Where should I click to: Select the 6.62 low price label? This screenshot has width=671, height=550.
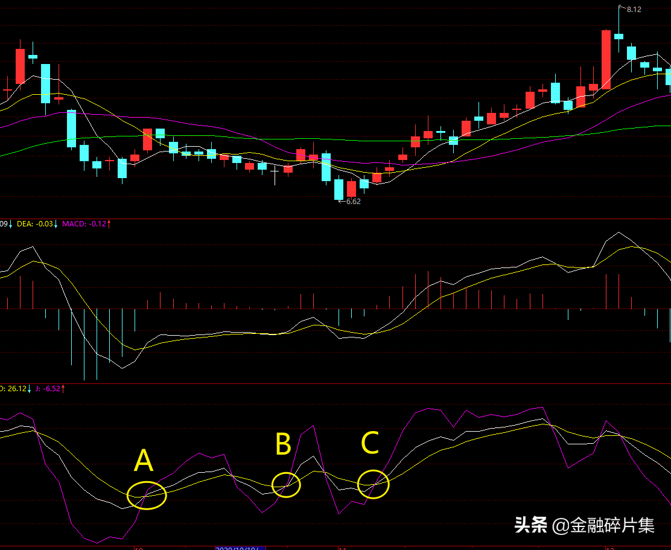pos(354,202)
